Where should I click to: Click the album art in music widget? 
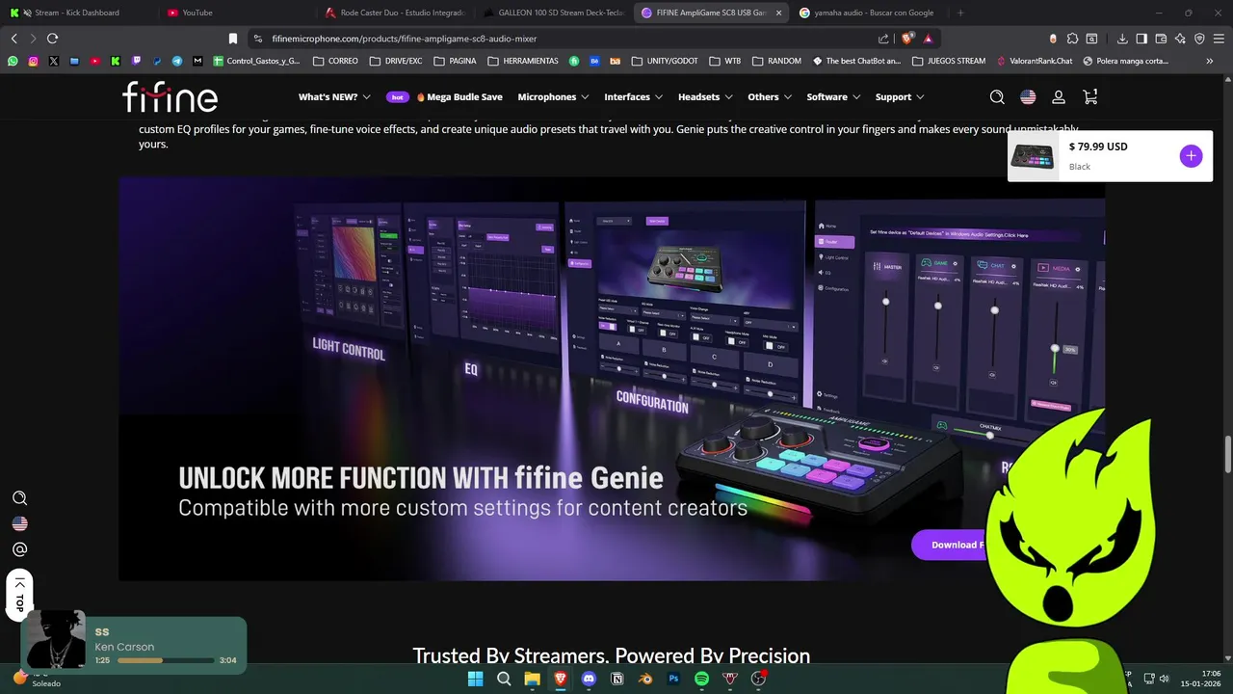pos(56,639)
